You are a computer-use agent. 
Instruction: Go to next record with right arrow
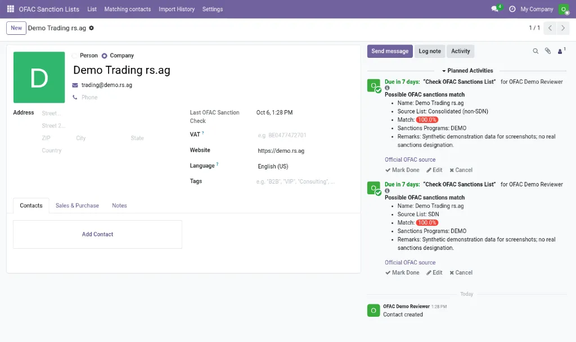click(x=562, y=28)
